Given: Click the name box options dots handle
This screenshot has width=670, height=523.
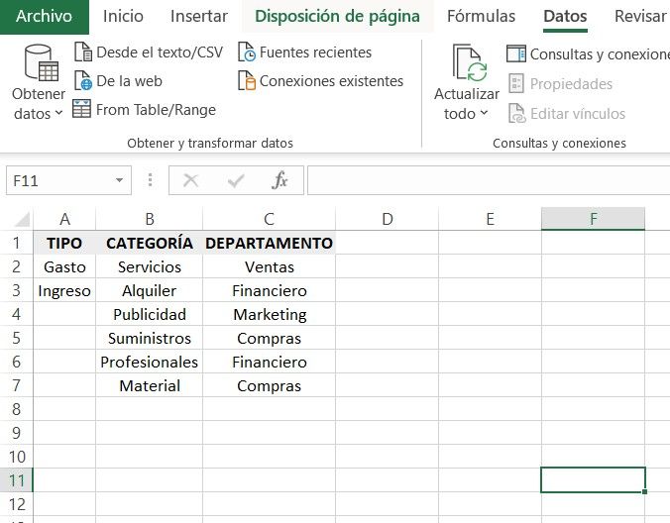Looking at the screenshot, I should [150, 180].
